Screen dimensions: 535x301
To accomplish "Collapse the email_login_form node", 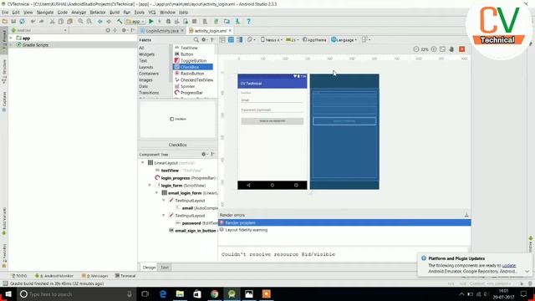I will click(x=157, y=193).
